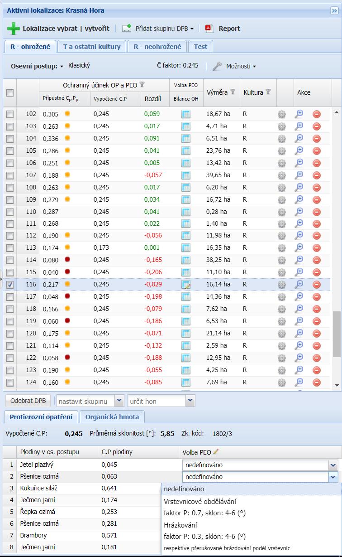Open gear settings for row 119
This screenshot has width=342, height=557.
[x=282, y=321]
